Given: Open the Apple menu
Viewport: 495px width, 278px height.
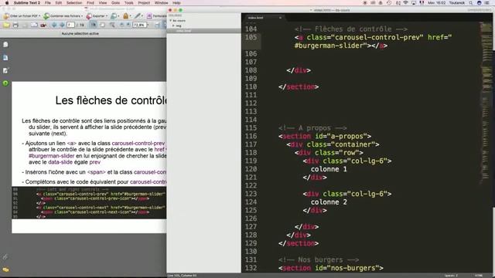Looking at the screenshot, I should click(x=7, y=3).
